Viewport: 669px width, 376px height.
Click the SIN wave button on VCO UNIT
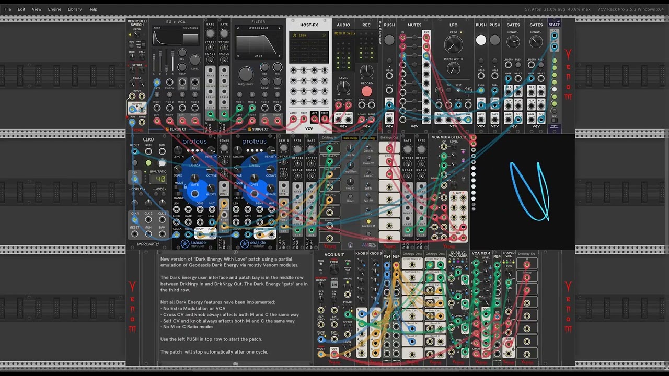click(334, 285)
